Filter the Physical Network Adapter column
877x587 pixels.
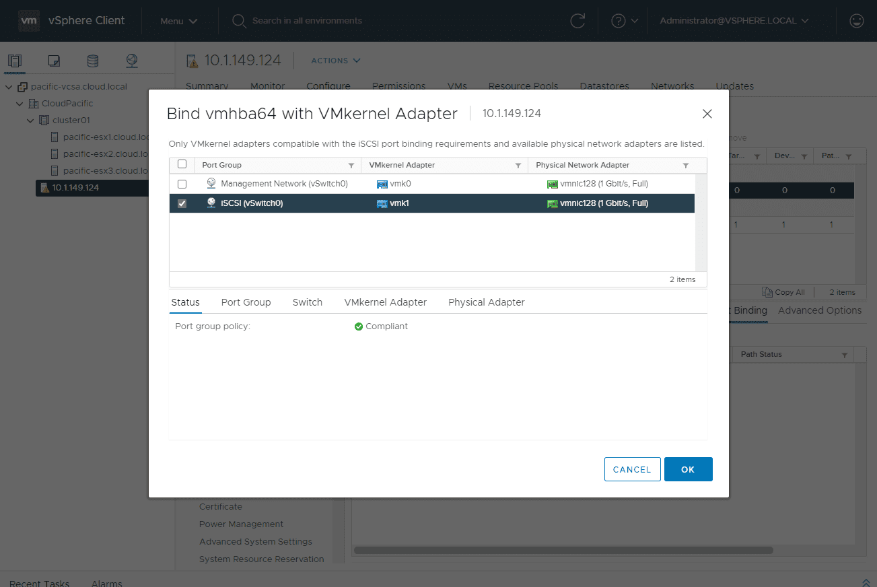click(x=686, y=166)
